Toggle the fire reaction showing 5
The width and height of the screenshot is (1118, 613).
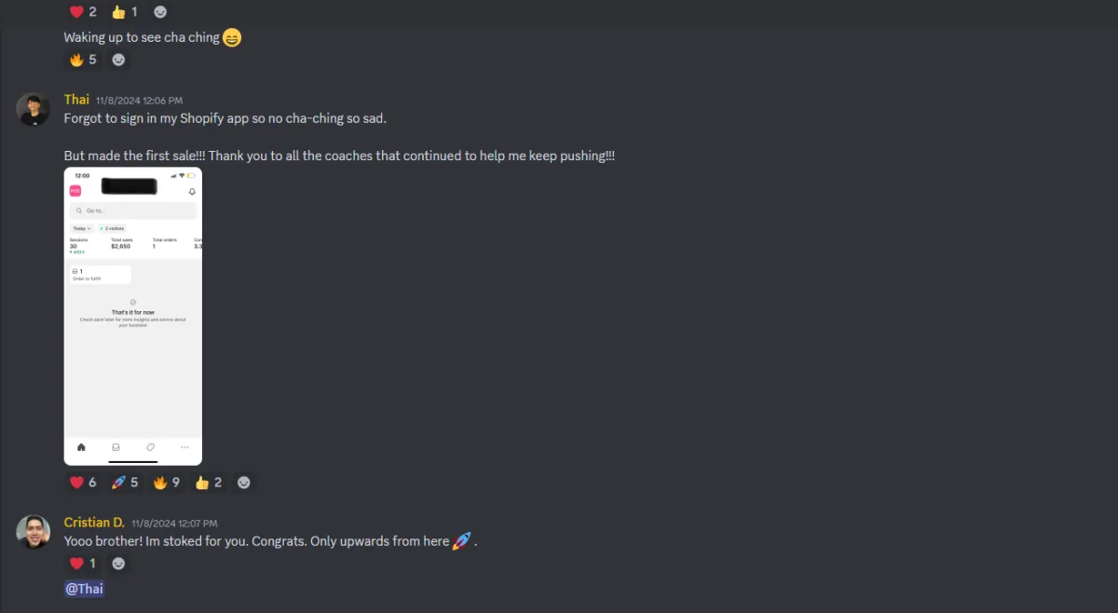pos(84,60)
